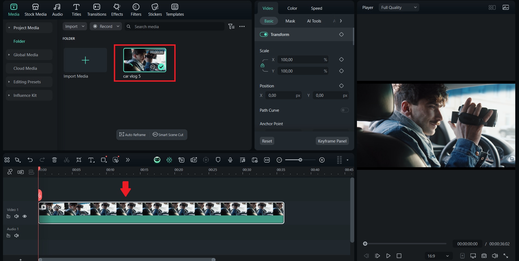This screenshot has height=261, width=519.
Task: Click the marker shield icon
Action: [218, 160]
